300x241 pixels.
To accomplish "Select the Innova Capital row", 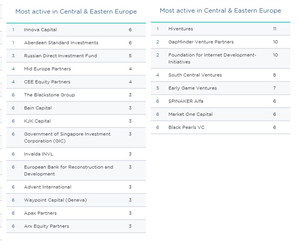I will pos(76,30).
